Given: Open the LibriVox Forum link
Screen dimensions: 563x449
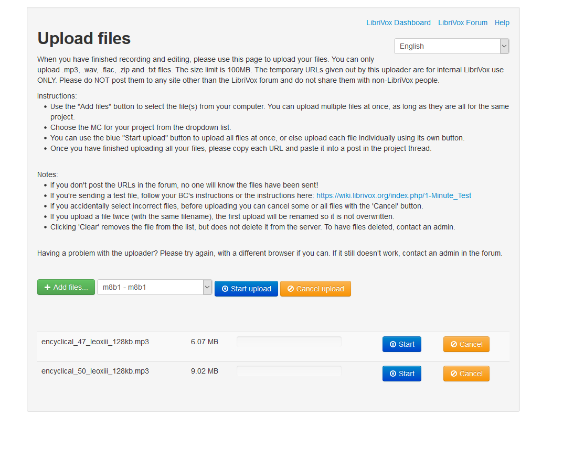Looking at the screenshot, I should [x=462, y=23].
